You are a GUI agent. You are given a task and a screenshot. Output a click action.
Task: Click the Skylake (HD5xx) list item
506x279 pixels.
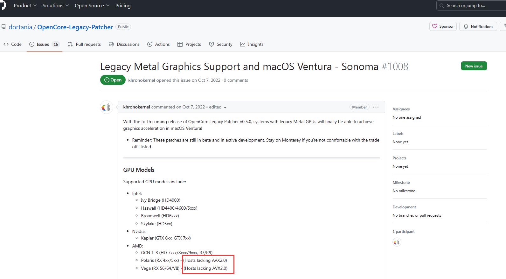tap(156, 224)
